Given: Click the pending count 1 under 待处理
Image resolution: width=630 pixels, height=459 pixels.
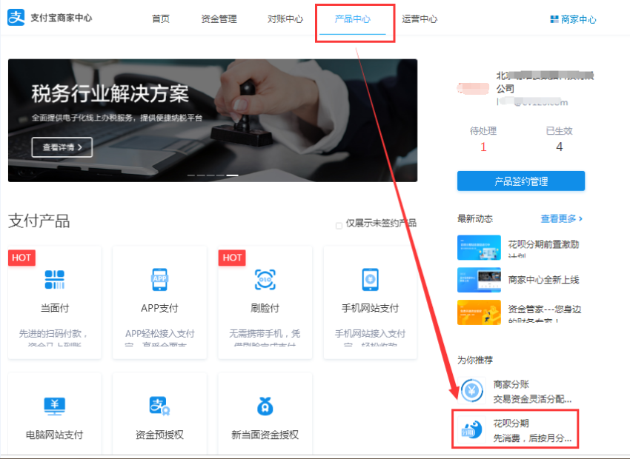Looking at the screenshot, I should click(x=483, y=147).
